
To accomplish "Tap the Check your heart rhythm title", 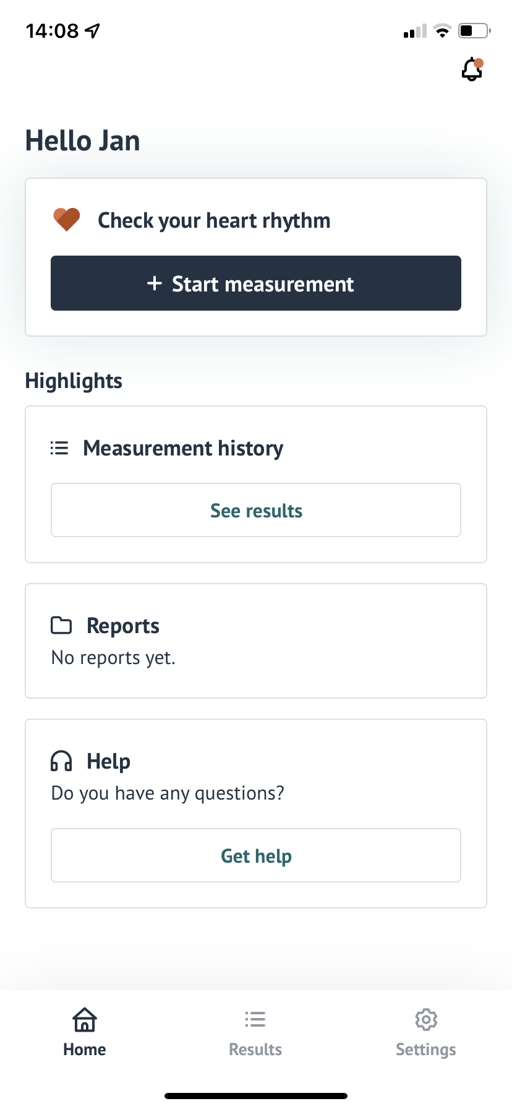I will [x=214, y=221].
